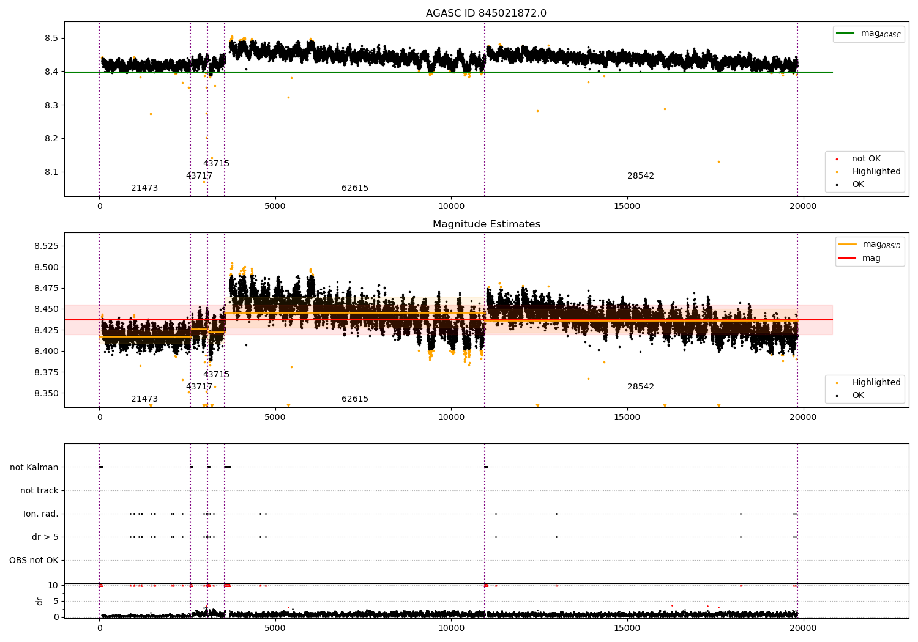Select the 8.350 y-axis tick label

coord(47,394)
